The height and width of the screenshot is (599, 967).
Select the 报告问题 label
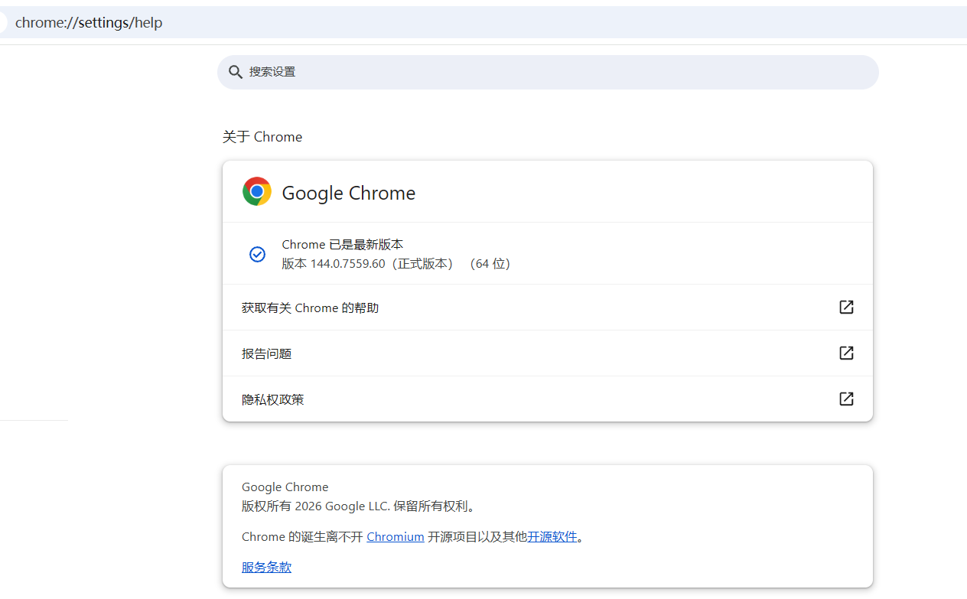[x=266, y=354]
